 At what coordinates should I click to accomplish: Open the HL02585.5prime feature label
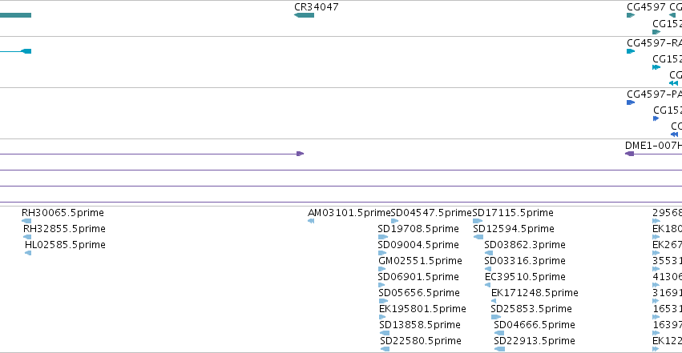tap(65, 245)
